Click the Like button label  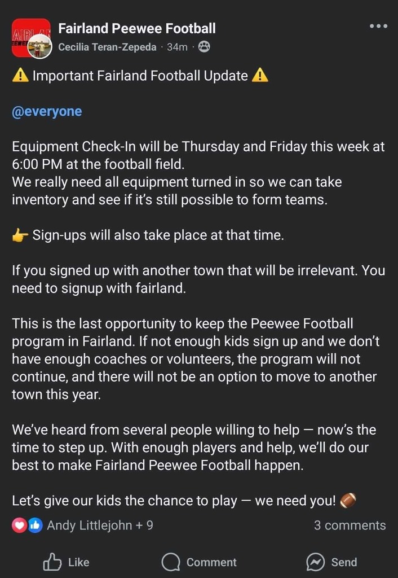[x=79, y=562]
